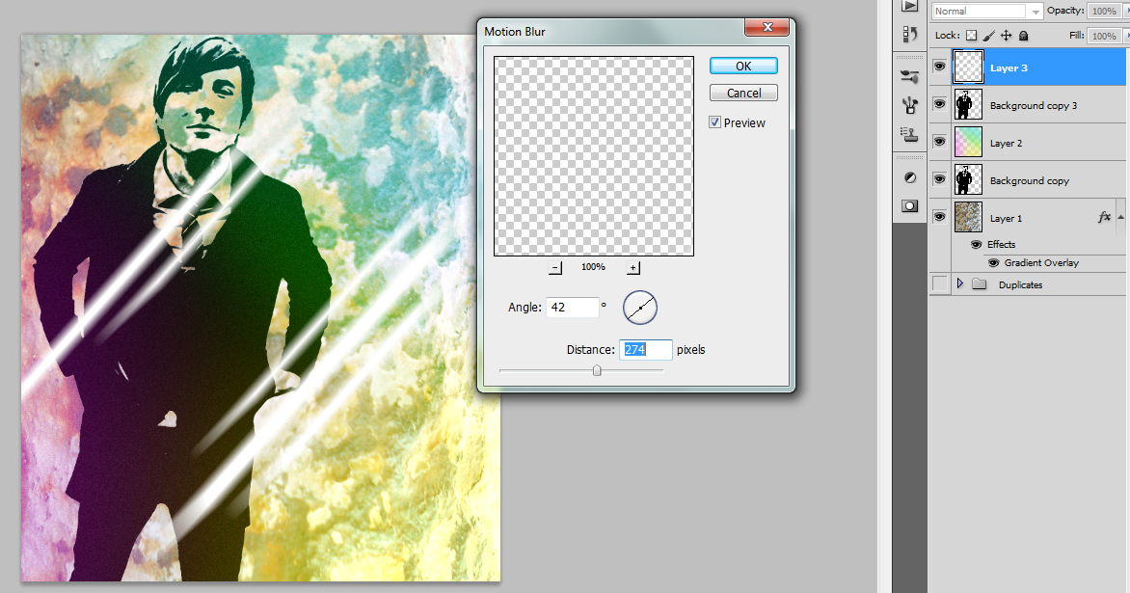Click the 'Gradient Overlay' effect label
1130x593 pixels.
pos(1041,263)
